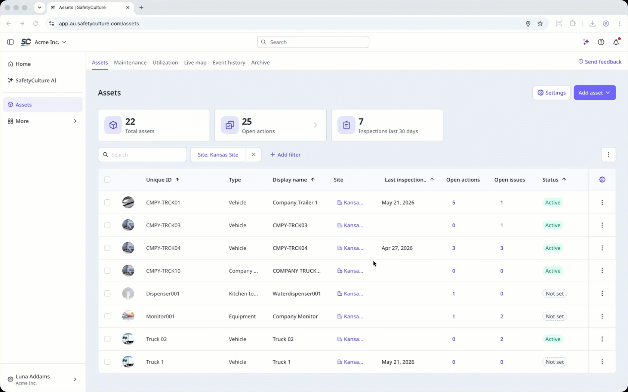Expand the Add asset dropdown
Screen dimensions: 628x392
tap(594, 93)
